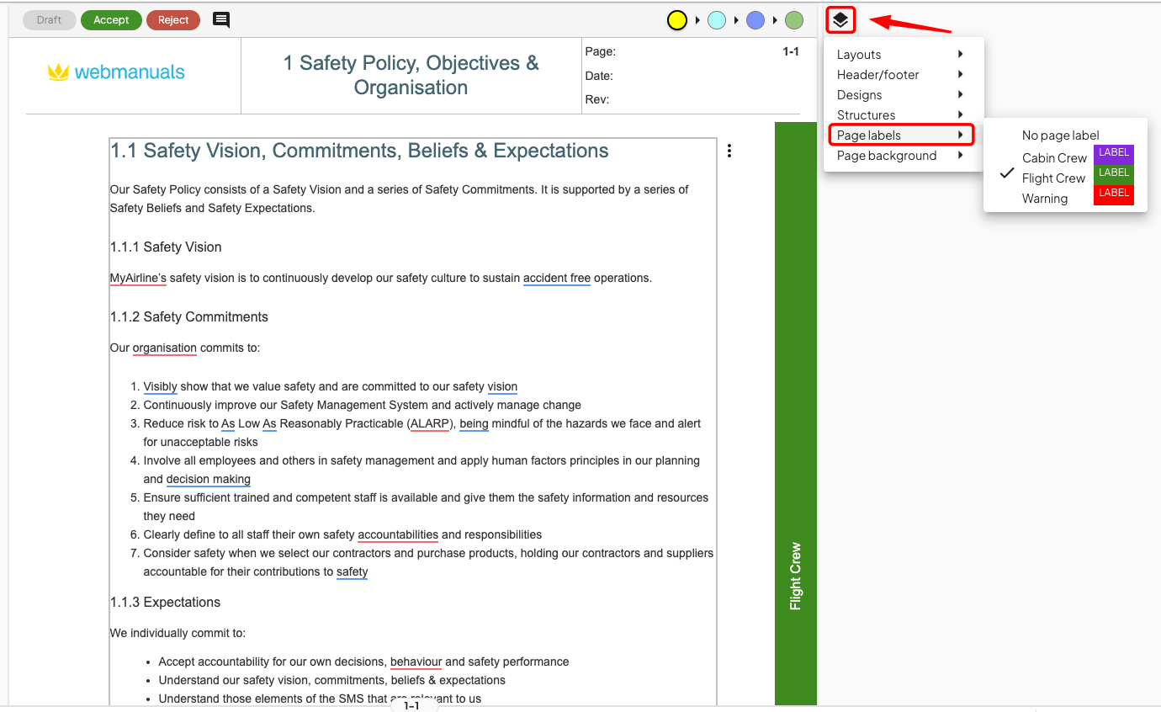Click the underlined word 'Visibly' in list item 1
This screenshot has height=712, width=1161.
[x=161, y=387]
